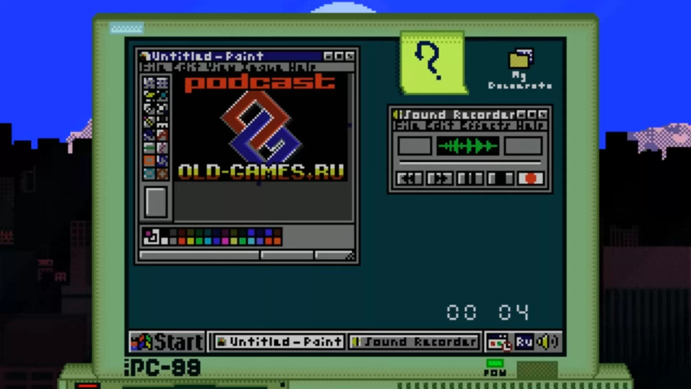Select the Curve tool in Paint
The width and height of the screenshot is (691, 389).
[x=162, y=148]
